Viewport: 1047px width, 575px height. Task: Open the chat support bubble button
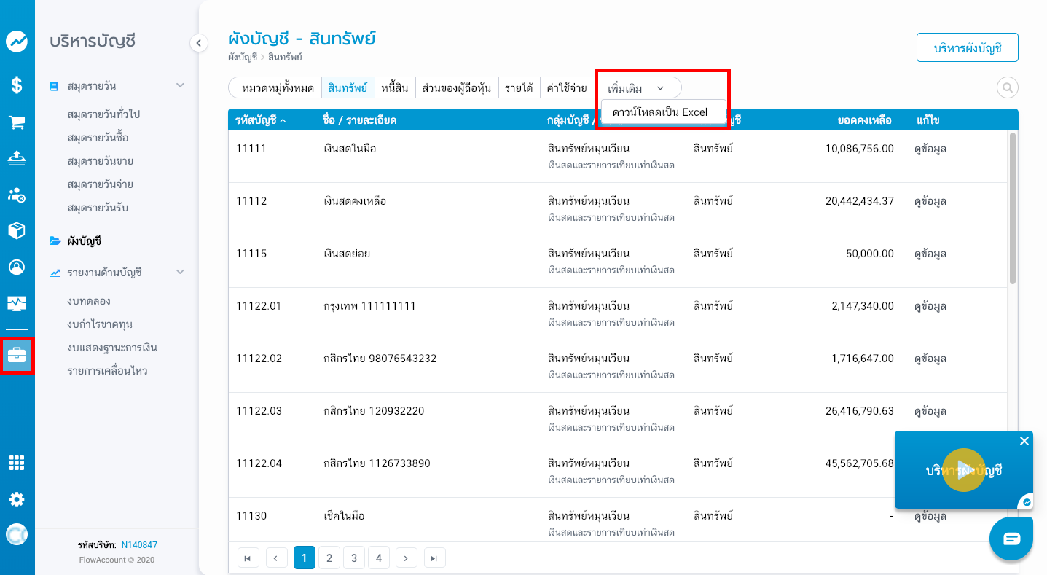(1011, 539)
